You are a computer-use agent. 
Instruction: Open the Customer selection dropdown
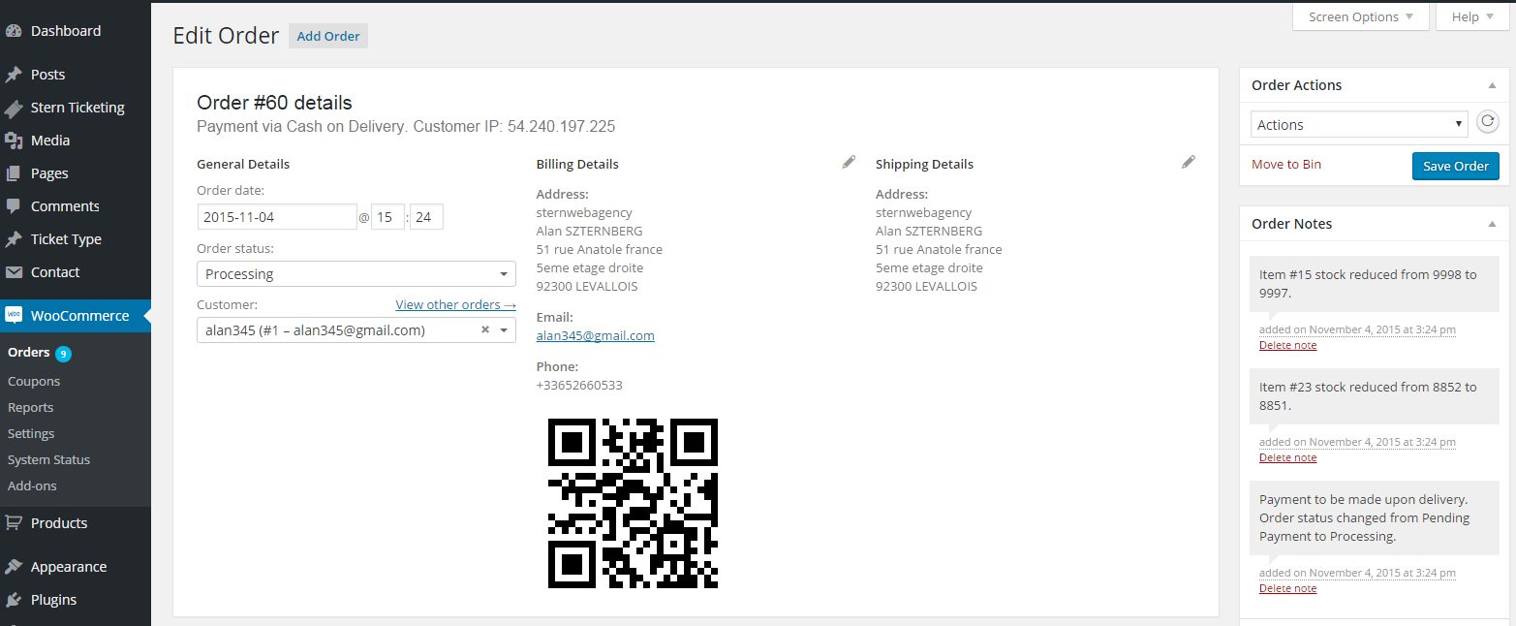tap(356, 330)
